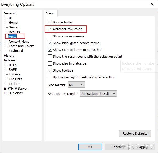Open the Keyboard options page
Image resolution: width=158 pixels, height=153 pixels.
16,51
